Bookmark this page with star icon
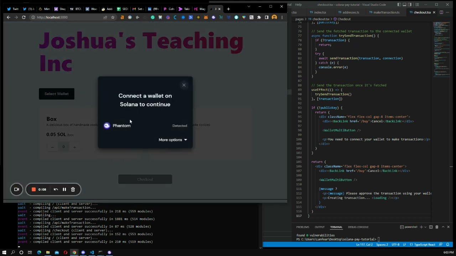This screenshot has width=456, height=256. point(113,17)
